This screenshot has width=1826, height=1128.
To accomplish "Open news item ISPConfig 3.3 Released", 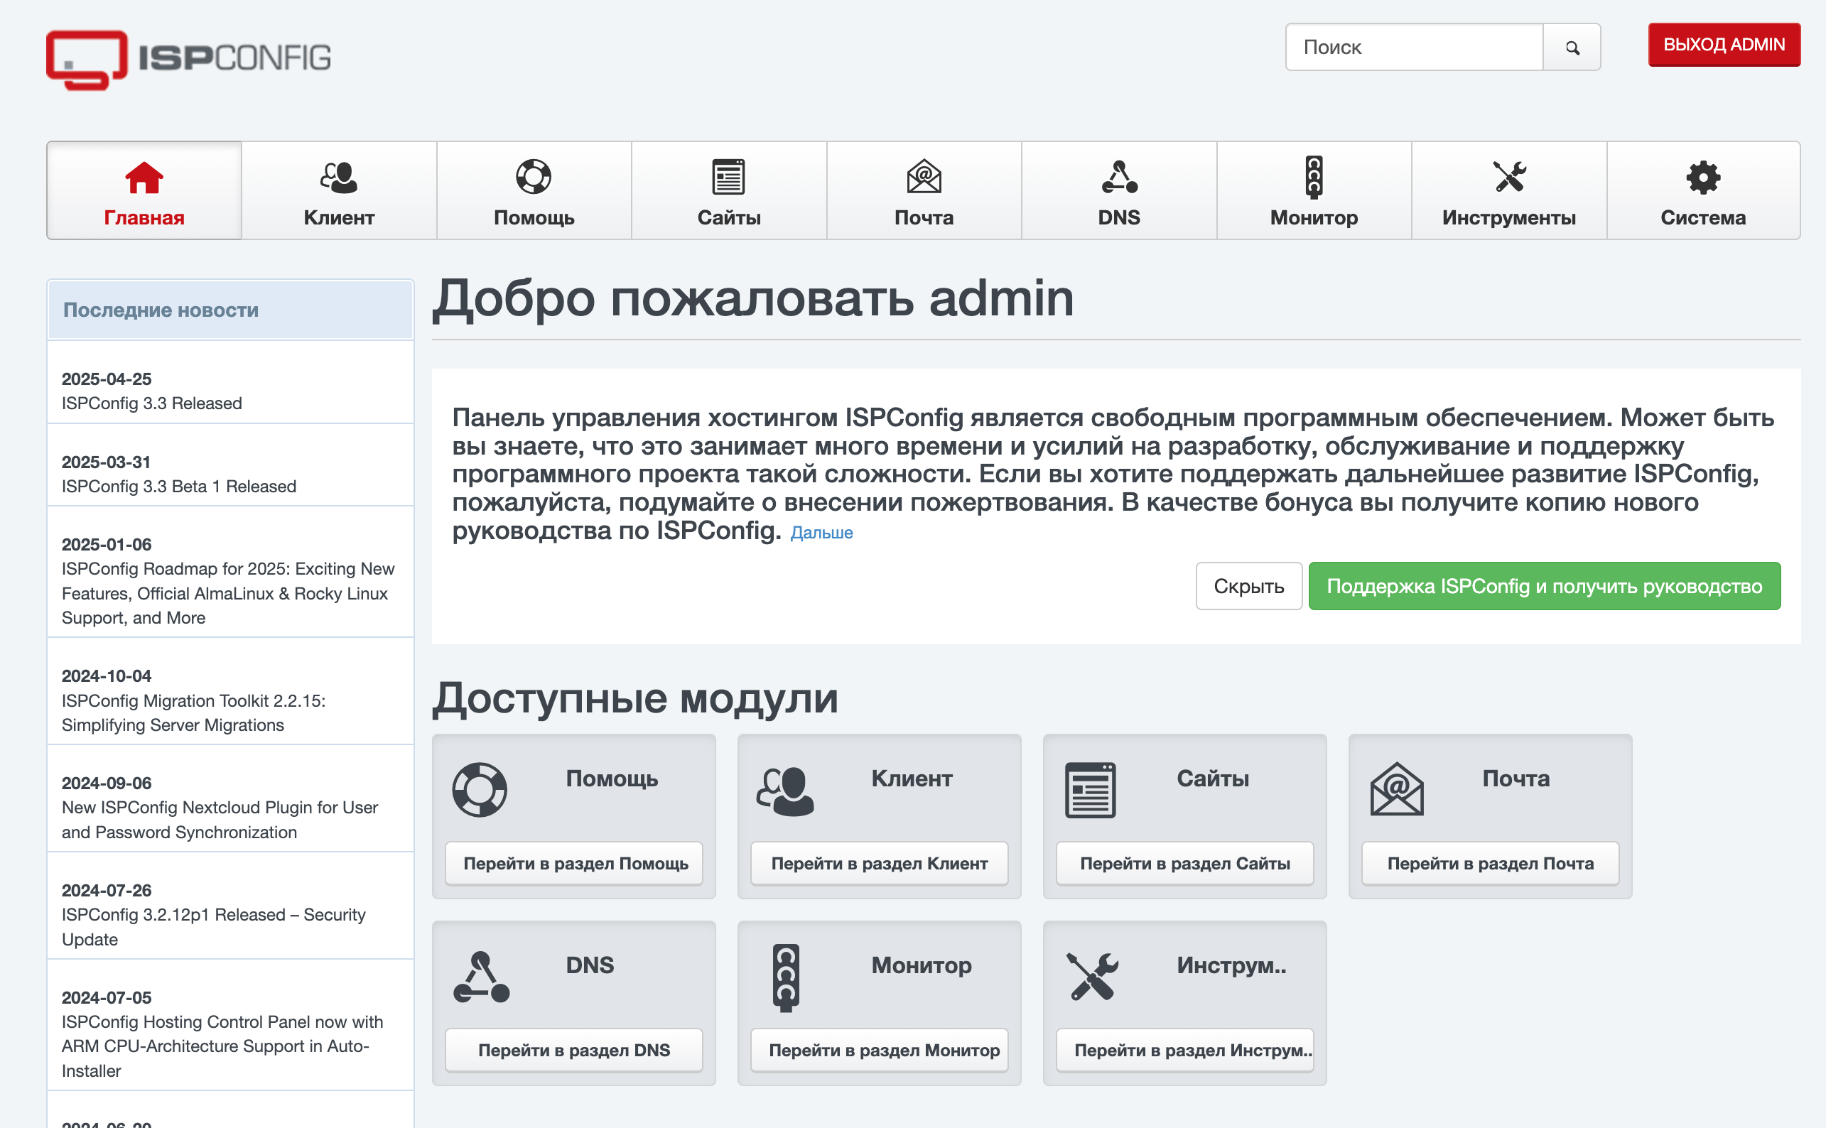I will (x=151, y=403).
